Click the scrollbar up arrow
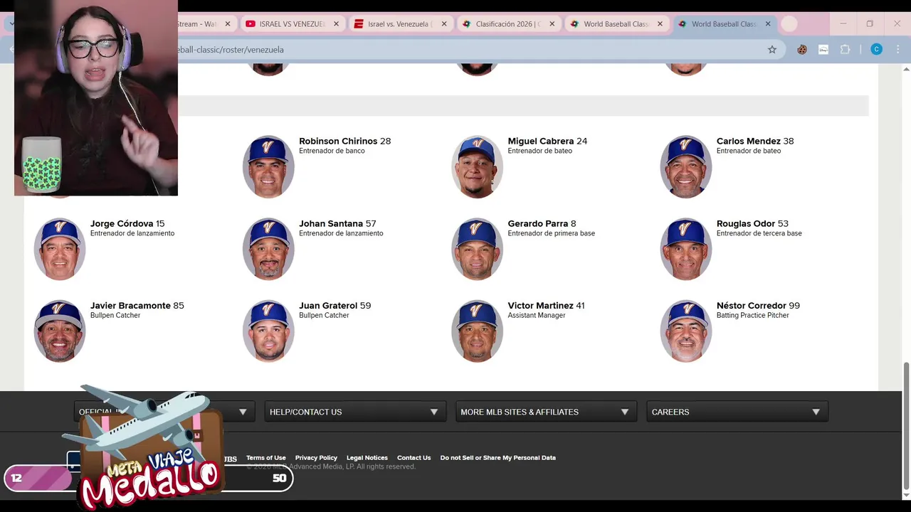Image resolution: width=911 pixels, height=512 pixels. coord(906,69)
